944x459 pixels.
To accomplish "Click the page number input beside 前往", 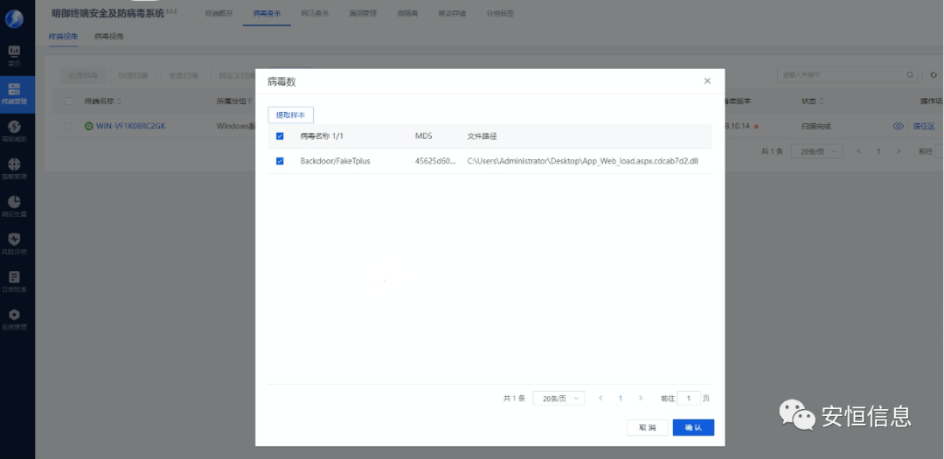I will pos(689,398).
